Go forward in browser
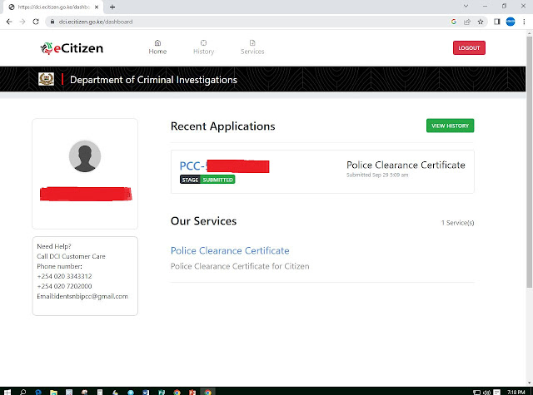The image size is (533, 395). pos(22,22)
